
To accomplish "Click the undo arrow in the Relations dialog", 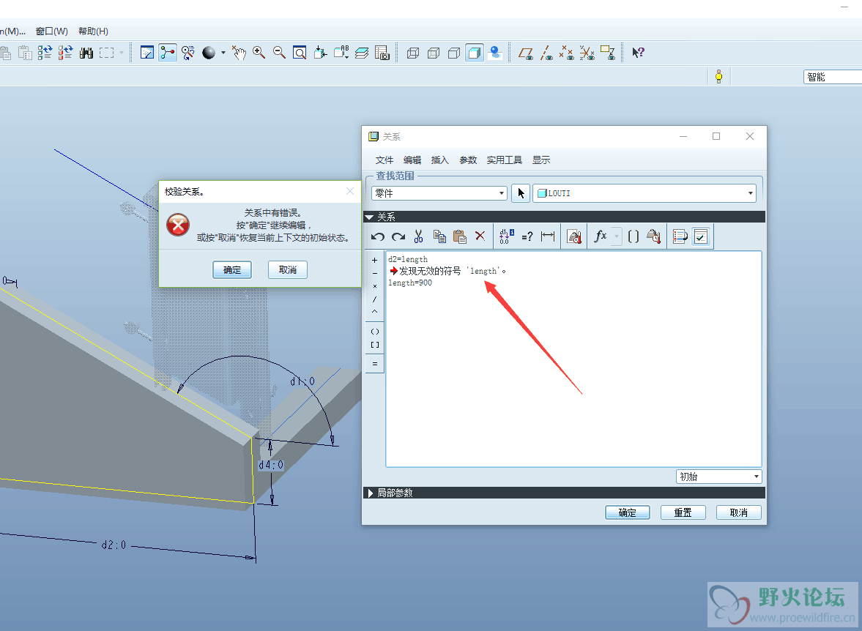I will click(x=377, y=237).
